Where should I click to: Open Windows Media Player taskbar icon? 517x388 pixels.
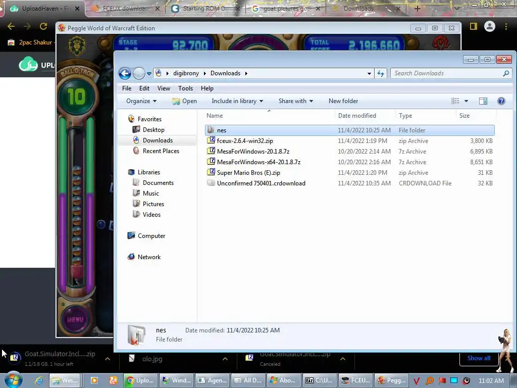pos(94,380)
